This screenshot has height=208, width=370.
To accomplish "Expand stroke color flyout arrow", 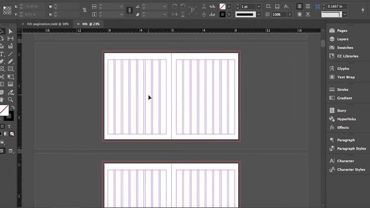I will click(229, 14).
